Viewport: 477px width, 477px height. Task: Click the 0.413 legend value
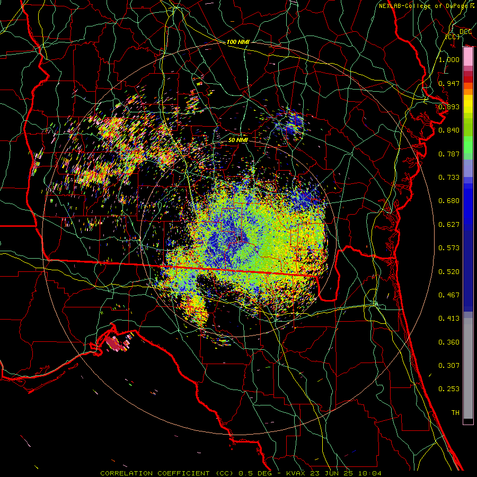pos(449,319)
